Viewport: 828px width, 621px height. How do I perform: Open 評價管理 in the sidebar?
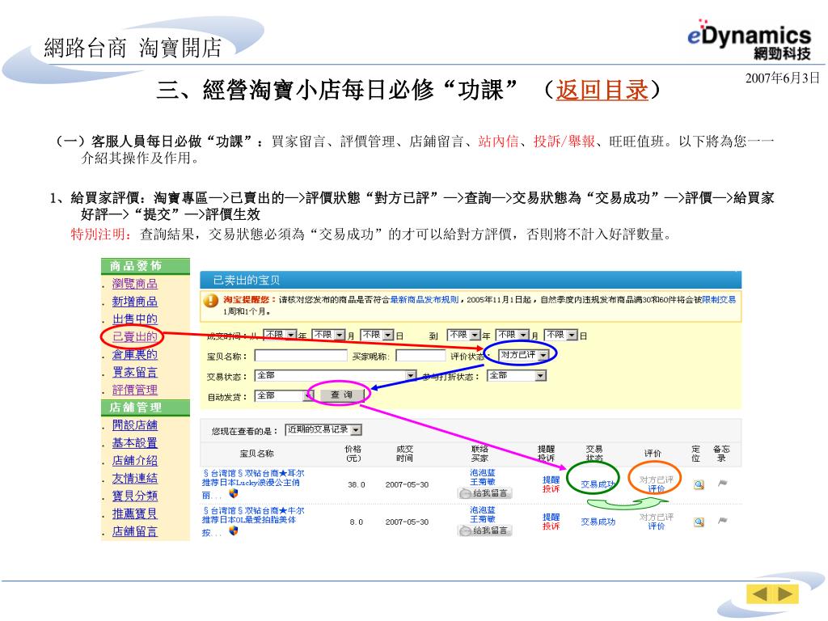pos(135,390)
